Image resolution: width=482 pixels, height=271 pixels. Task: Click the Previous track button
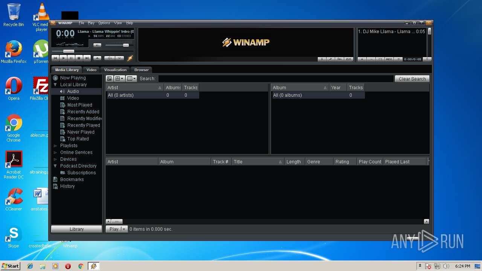click(x=55, y=58)
